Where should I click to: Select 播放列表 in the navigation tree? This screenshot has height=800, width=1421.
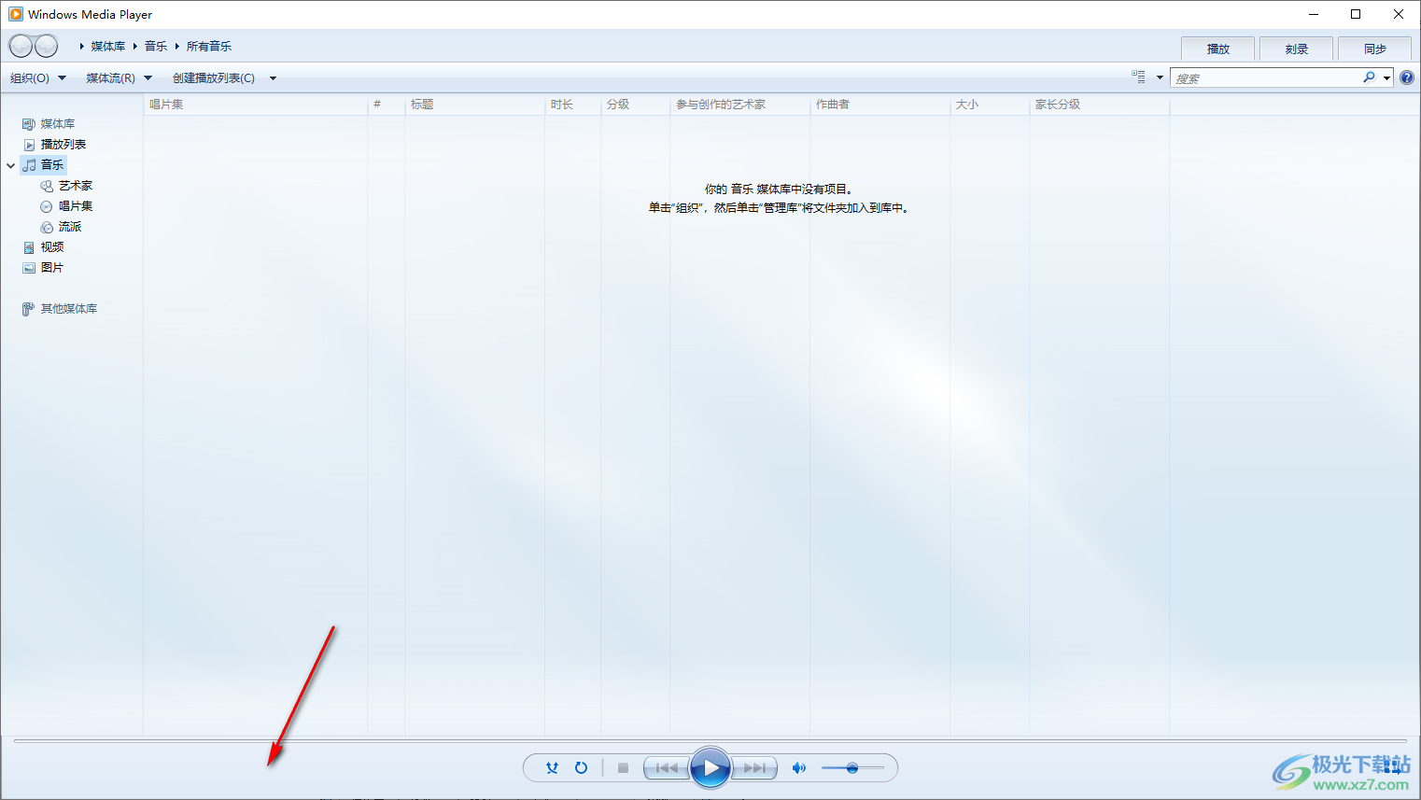[x=63, y=145]
